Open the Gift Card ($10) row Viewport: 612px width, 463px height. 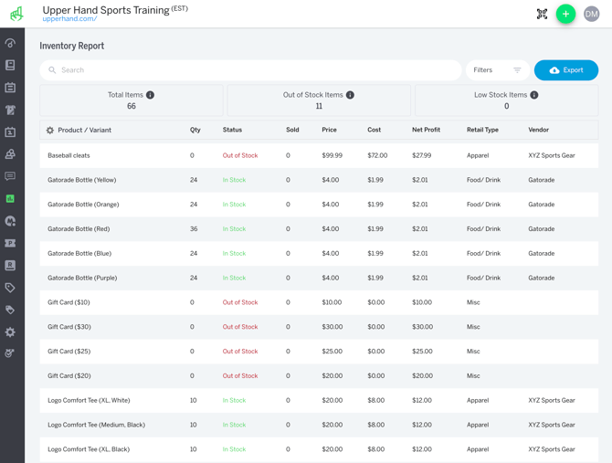69,302
